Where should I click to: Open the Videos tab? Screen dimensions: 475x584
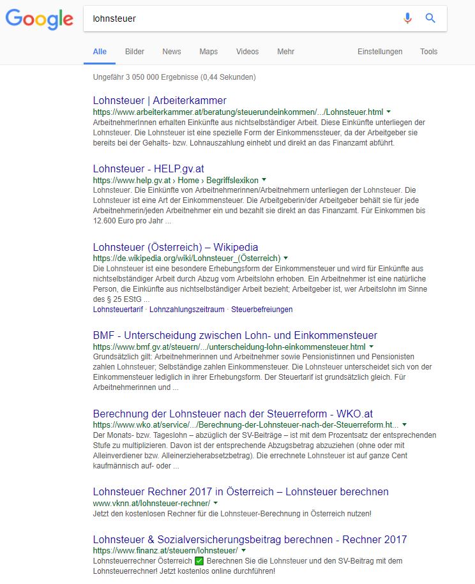[x=247, y=52]
